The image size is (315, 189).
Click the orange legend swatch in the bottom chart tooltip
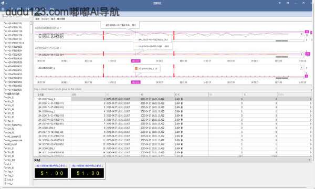[x=136, y=68]
